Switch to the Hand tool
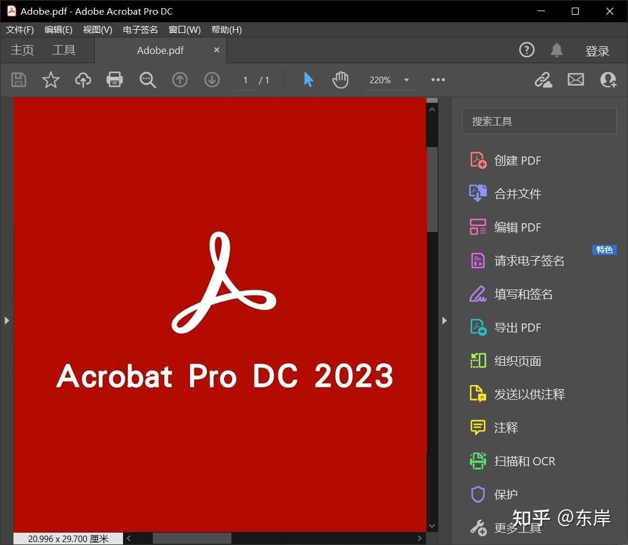 341,80
